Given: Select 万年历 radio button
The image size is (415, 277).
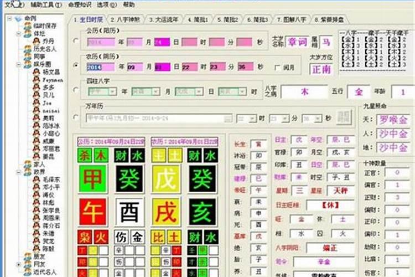Looking at the screenshot, I should (76, 117).
